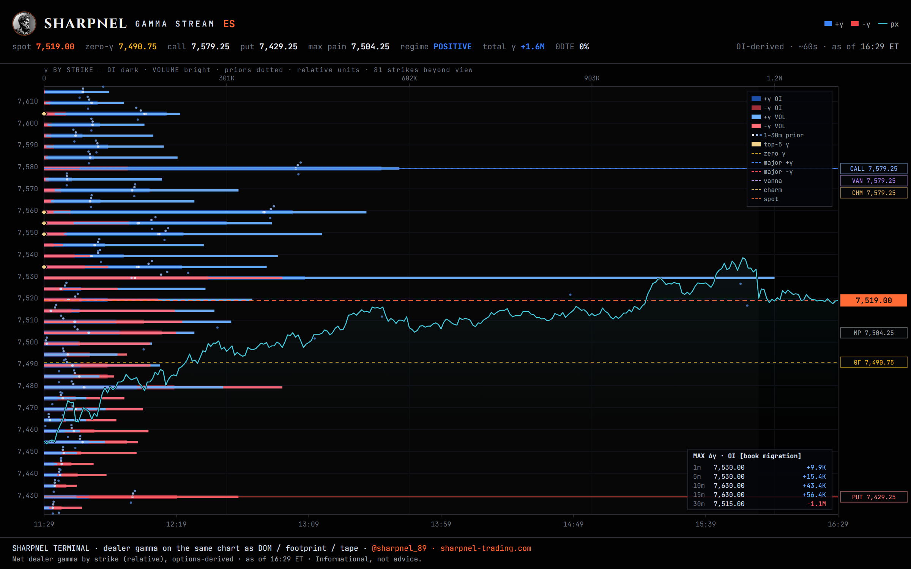The height and width of the screenshot is (569, 911).
Task: Click the @sharpnel_89 handle link
Action: pyautogui.click(x=399, y=548)
